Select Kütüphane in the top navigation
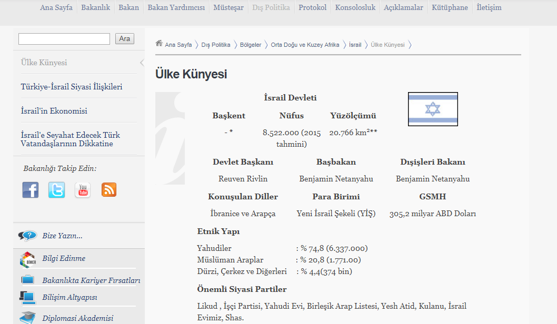The image size is (557, 324). point(450,7)
